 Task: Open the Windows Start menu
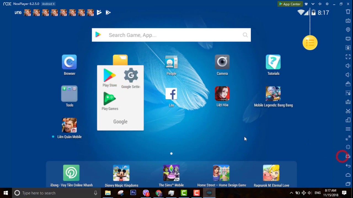[6, 193]
